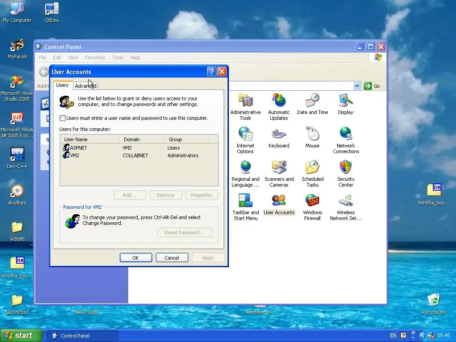The image size is (456, 342).
Task: Click the EN language indicator in tray
Action: pos(393,336)
